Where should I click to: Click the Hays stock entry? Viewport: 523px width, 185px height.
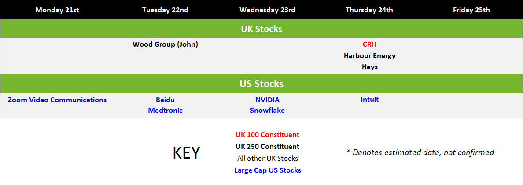click(369, 67)
